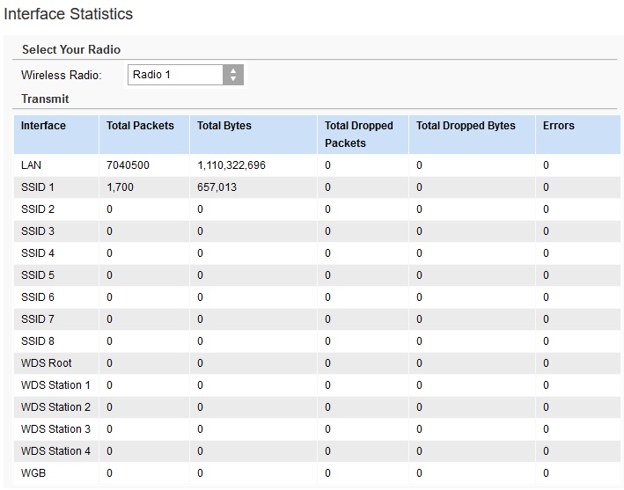Click SSID 1 total packets value 1,700
The width and height of the screenshot is (624, 490).
click(120, 187)
